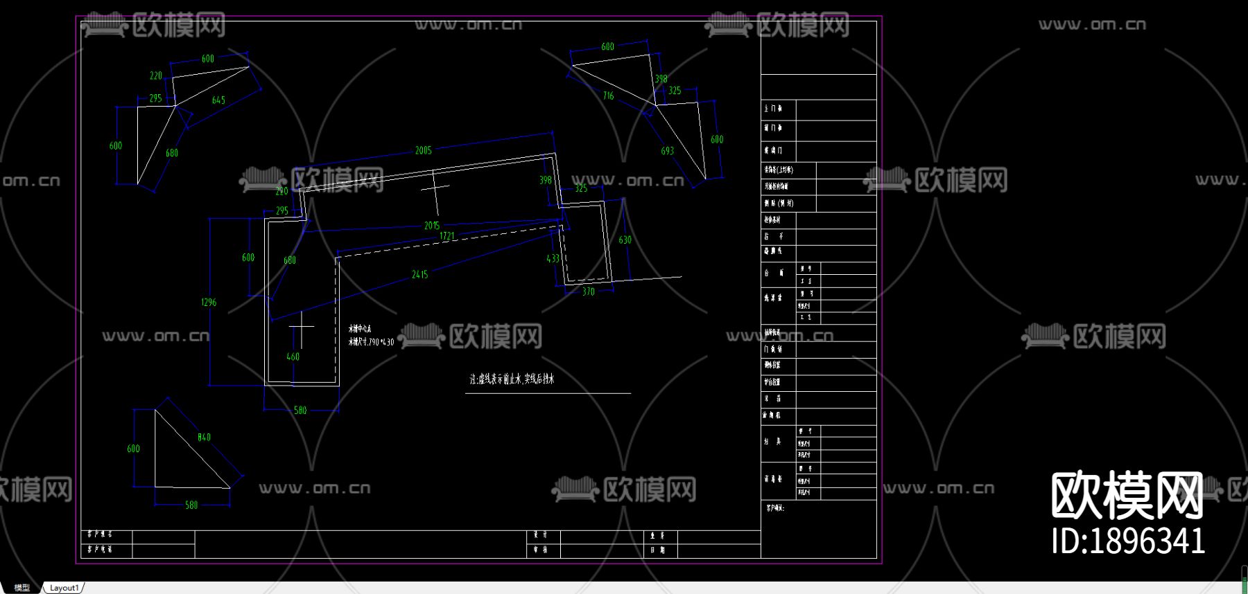1248x594 pixels.
Task: Select the 水槽尺寸:790*430 annotation
Action: tap(371, 342)
